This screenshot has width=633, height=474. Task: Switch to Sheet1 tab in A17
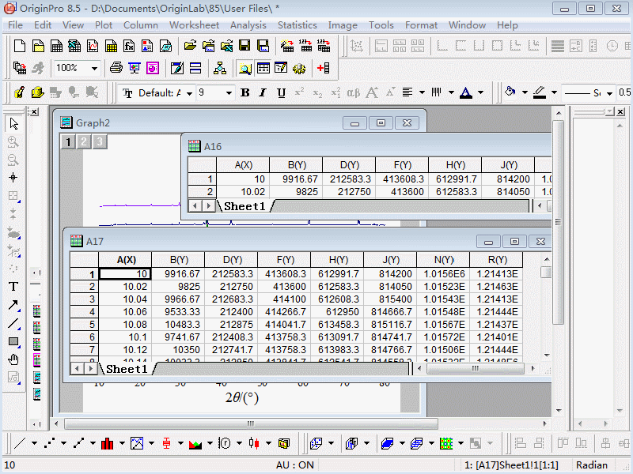click(127, 369)
